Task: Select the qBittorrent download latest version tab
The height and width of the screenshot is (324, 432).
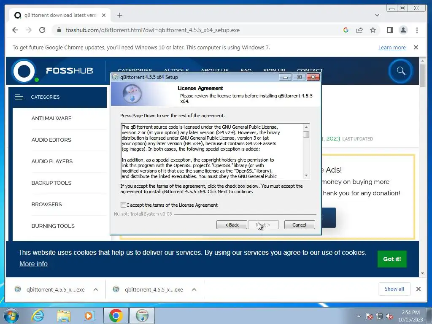Action: pyautogui.click(x=60, y=15)
